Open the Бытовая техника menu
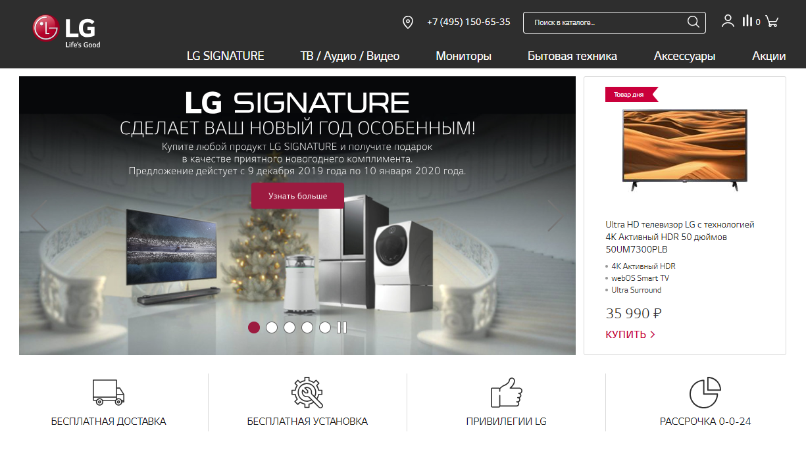 [572, 56]
